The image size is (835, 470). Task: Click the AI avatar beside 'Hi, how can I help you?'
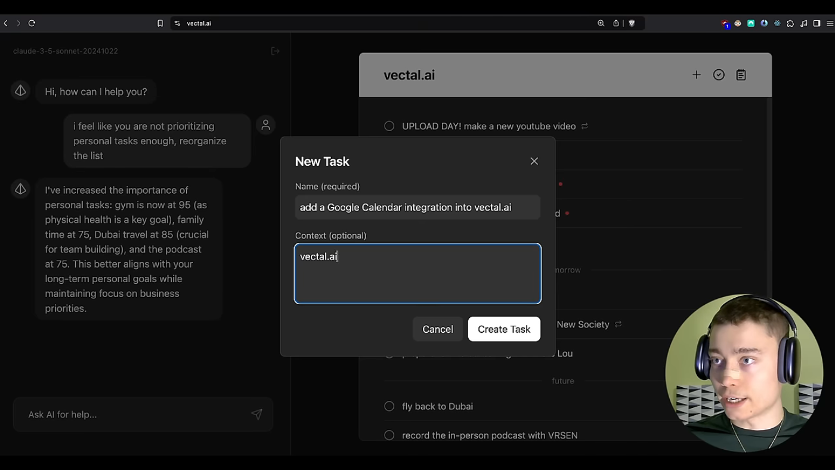coord(20,90)
